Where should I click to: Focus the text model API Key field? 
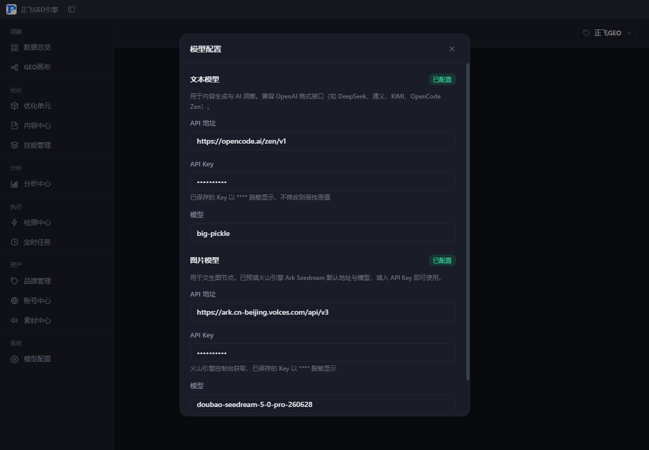click(323, 181)
